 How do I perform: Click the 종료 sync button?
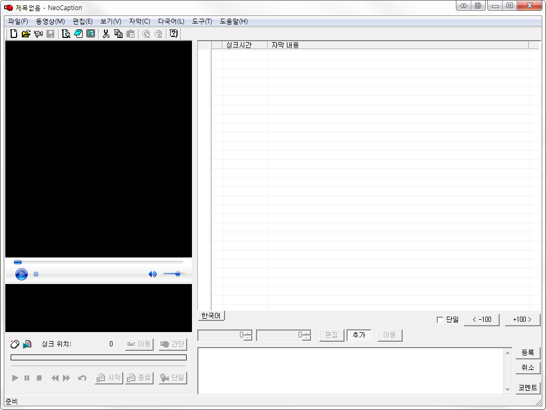139,378
